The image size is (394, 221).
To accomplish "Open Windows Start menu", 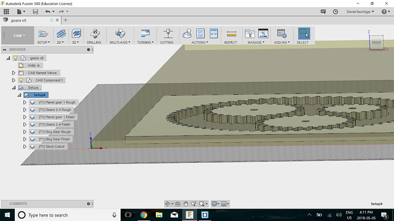I will click(x=7, y=215).
